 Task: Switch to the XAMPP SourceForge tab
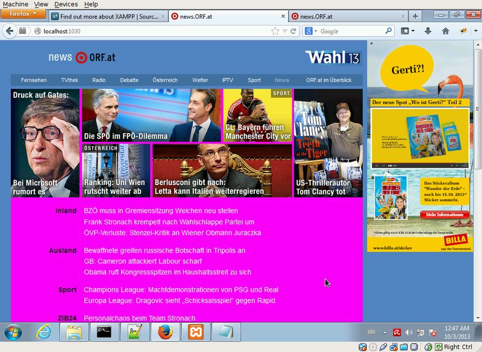(x=107, y=16)
